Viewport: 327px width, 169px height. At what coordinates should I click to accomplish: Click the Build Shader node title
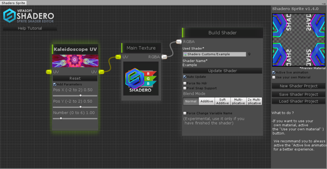pyautogui.click(x=223, y=33)
